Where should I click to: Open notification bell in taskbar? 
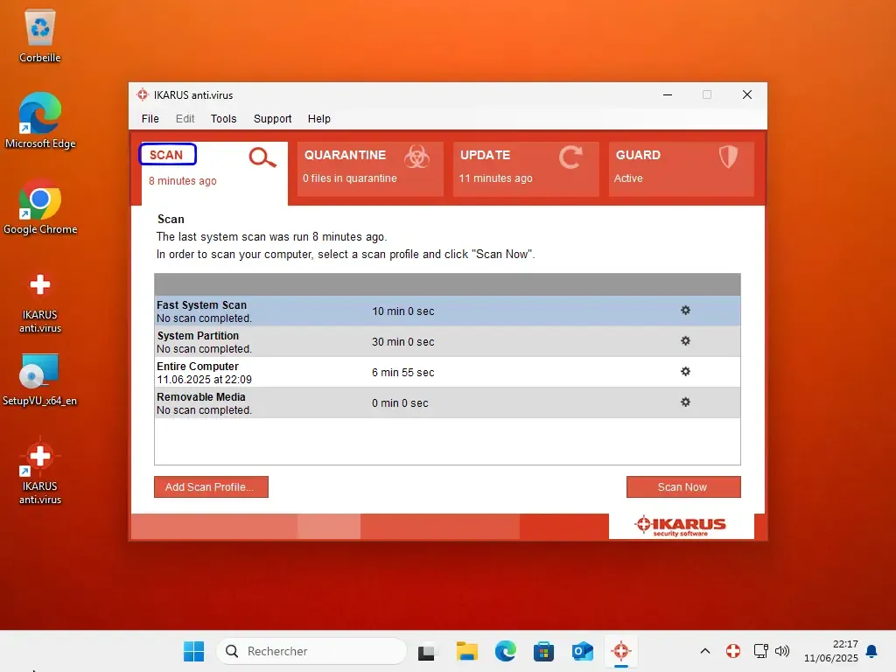click(871, 651)
